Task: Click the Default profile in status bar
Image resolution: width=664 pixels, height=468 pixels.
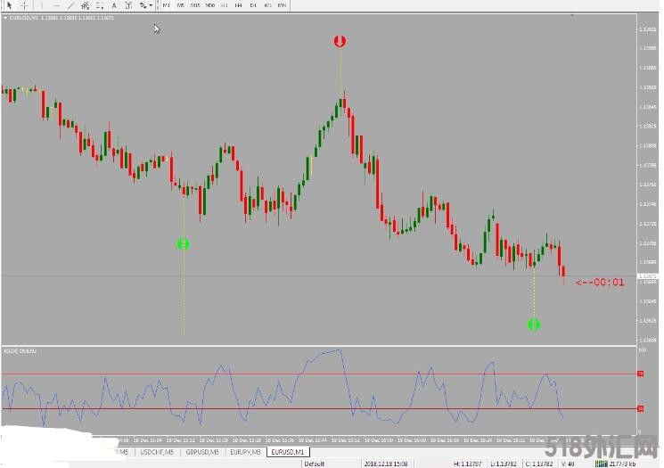Action: click(x=315, y=464)
